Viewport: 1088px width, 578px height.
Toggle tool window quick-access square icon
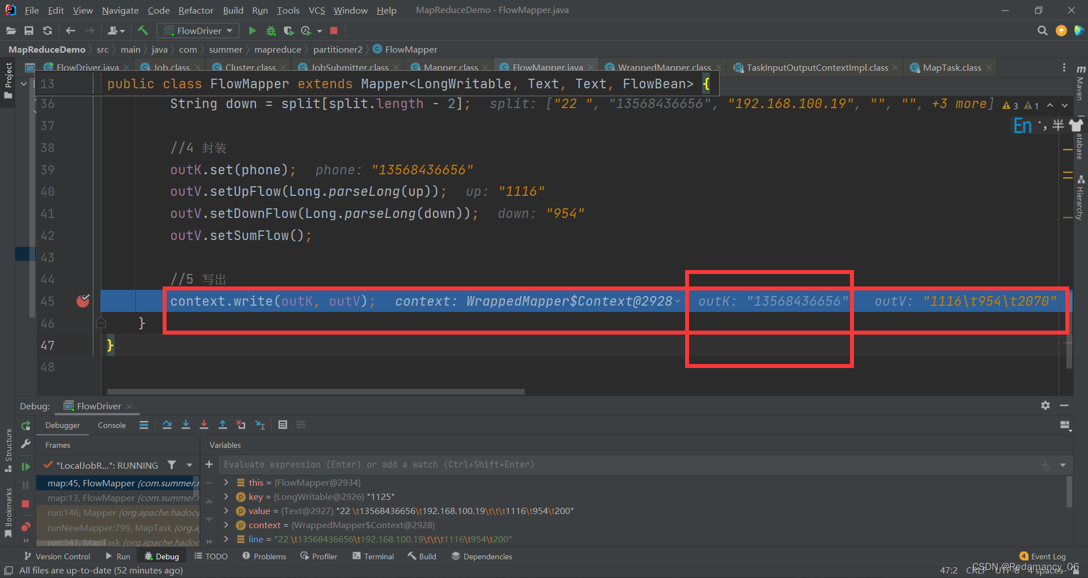[8, 571]
